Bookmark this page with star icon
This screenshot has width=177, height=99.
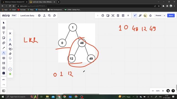pos(159,6)
